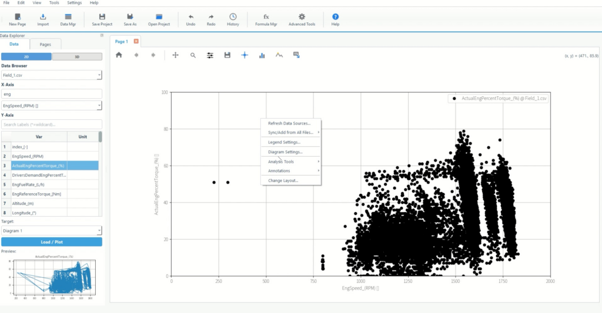Open Advanced Tools gear icon
Screen dimensions: 602x313
click(302, 17)
